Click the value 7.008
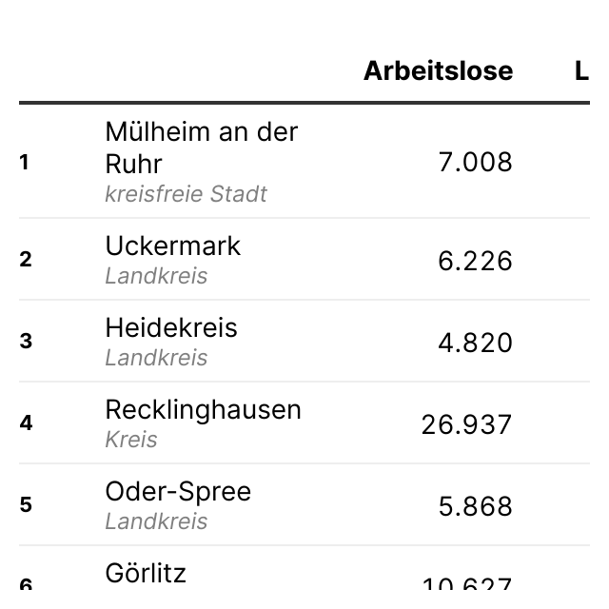Screen dimensions: 609x609 (x=475, y=163)
